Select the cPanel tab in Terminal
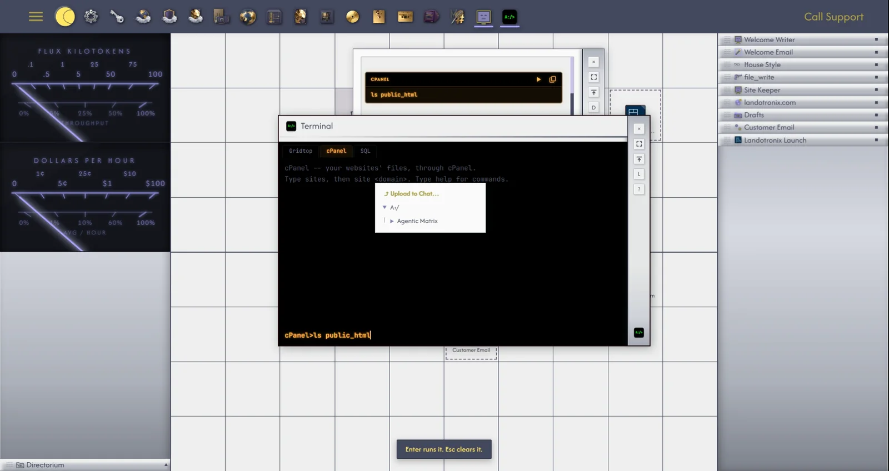The height and width of the screenshot is (471, 889). coord(336,151)
